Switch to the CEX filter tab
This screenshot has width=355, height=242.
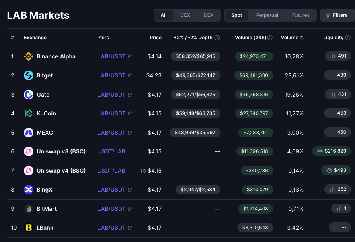[185, 15]
